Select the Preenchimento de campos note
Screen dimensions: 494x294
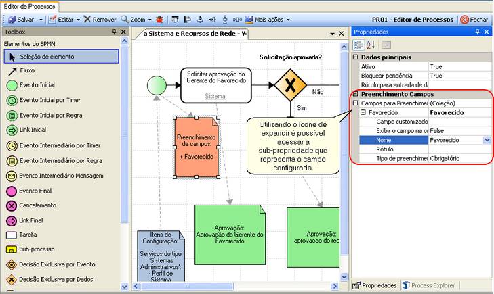point(197,147)
